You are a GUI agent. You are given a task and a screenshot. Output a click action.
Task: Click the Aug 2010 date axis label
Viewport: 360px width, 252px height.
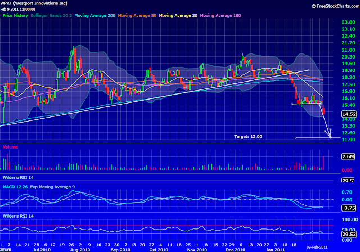(80, 250)
